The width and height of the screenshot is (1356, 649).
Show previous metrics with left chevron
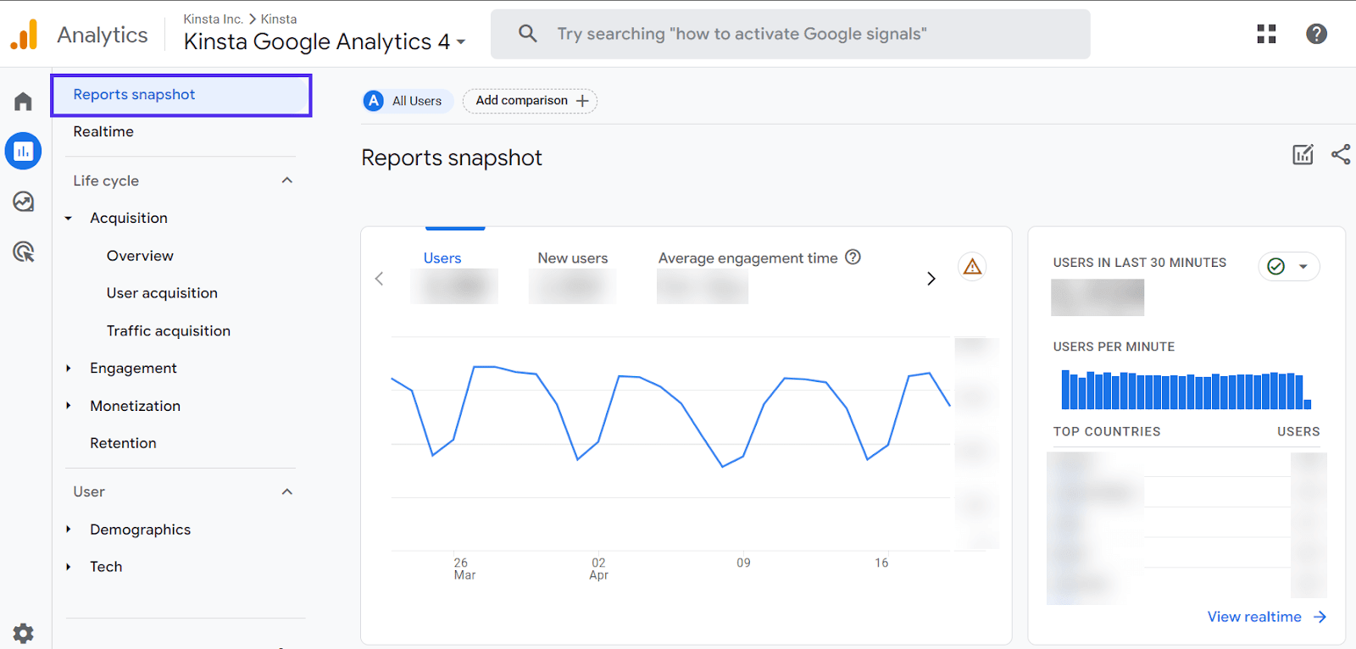click(379, 279)
